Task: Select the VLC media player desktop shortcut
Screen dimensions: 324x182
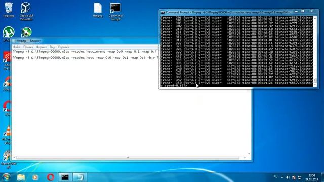Action: point(7,134)
